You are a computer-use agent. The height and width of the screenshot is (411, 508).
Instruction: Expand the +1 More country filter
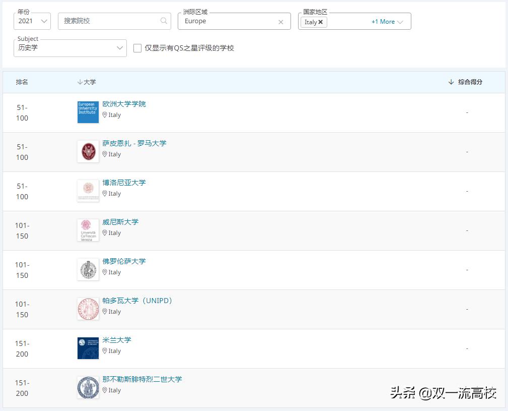tap(385, 22)
